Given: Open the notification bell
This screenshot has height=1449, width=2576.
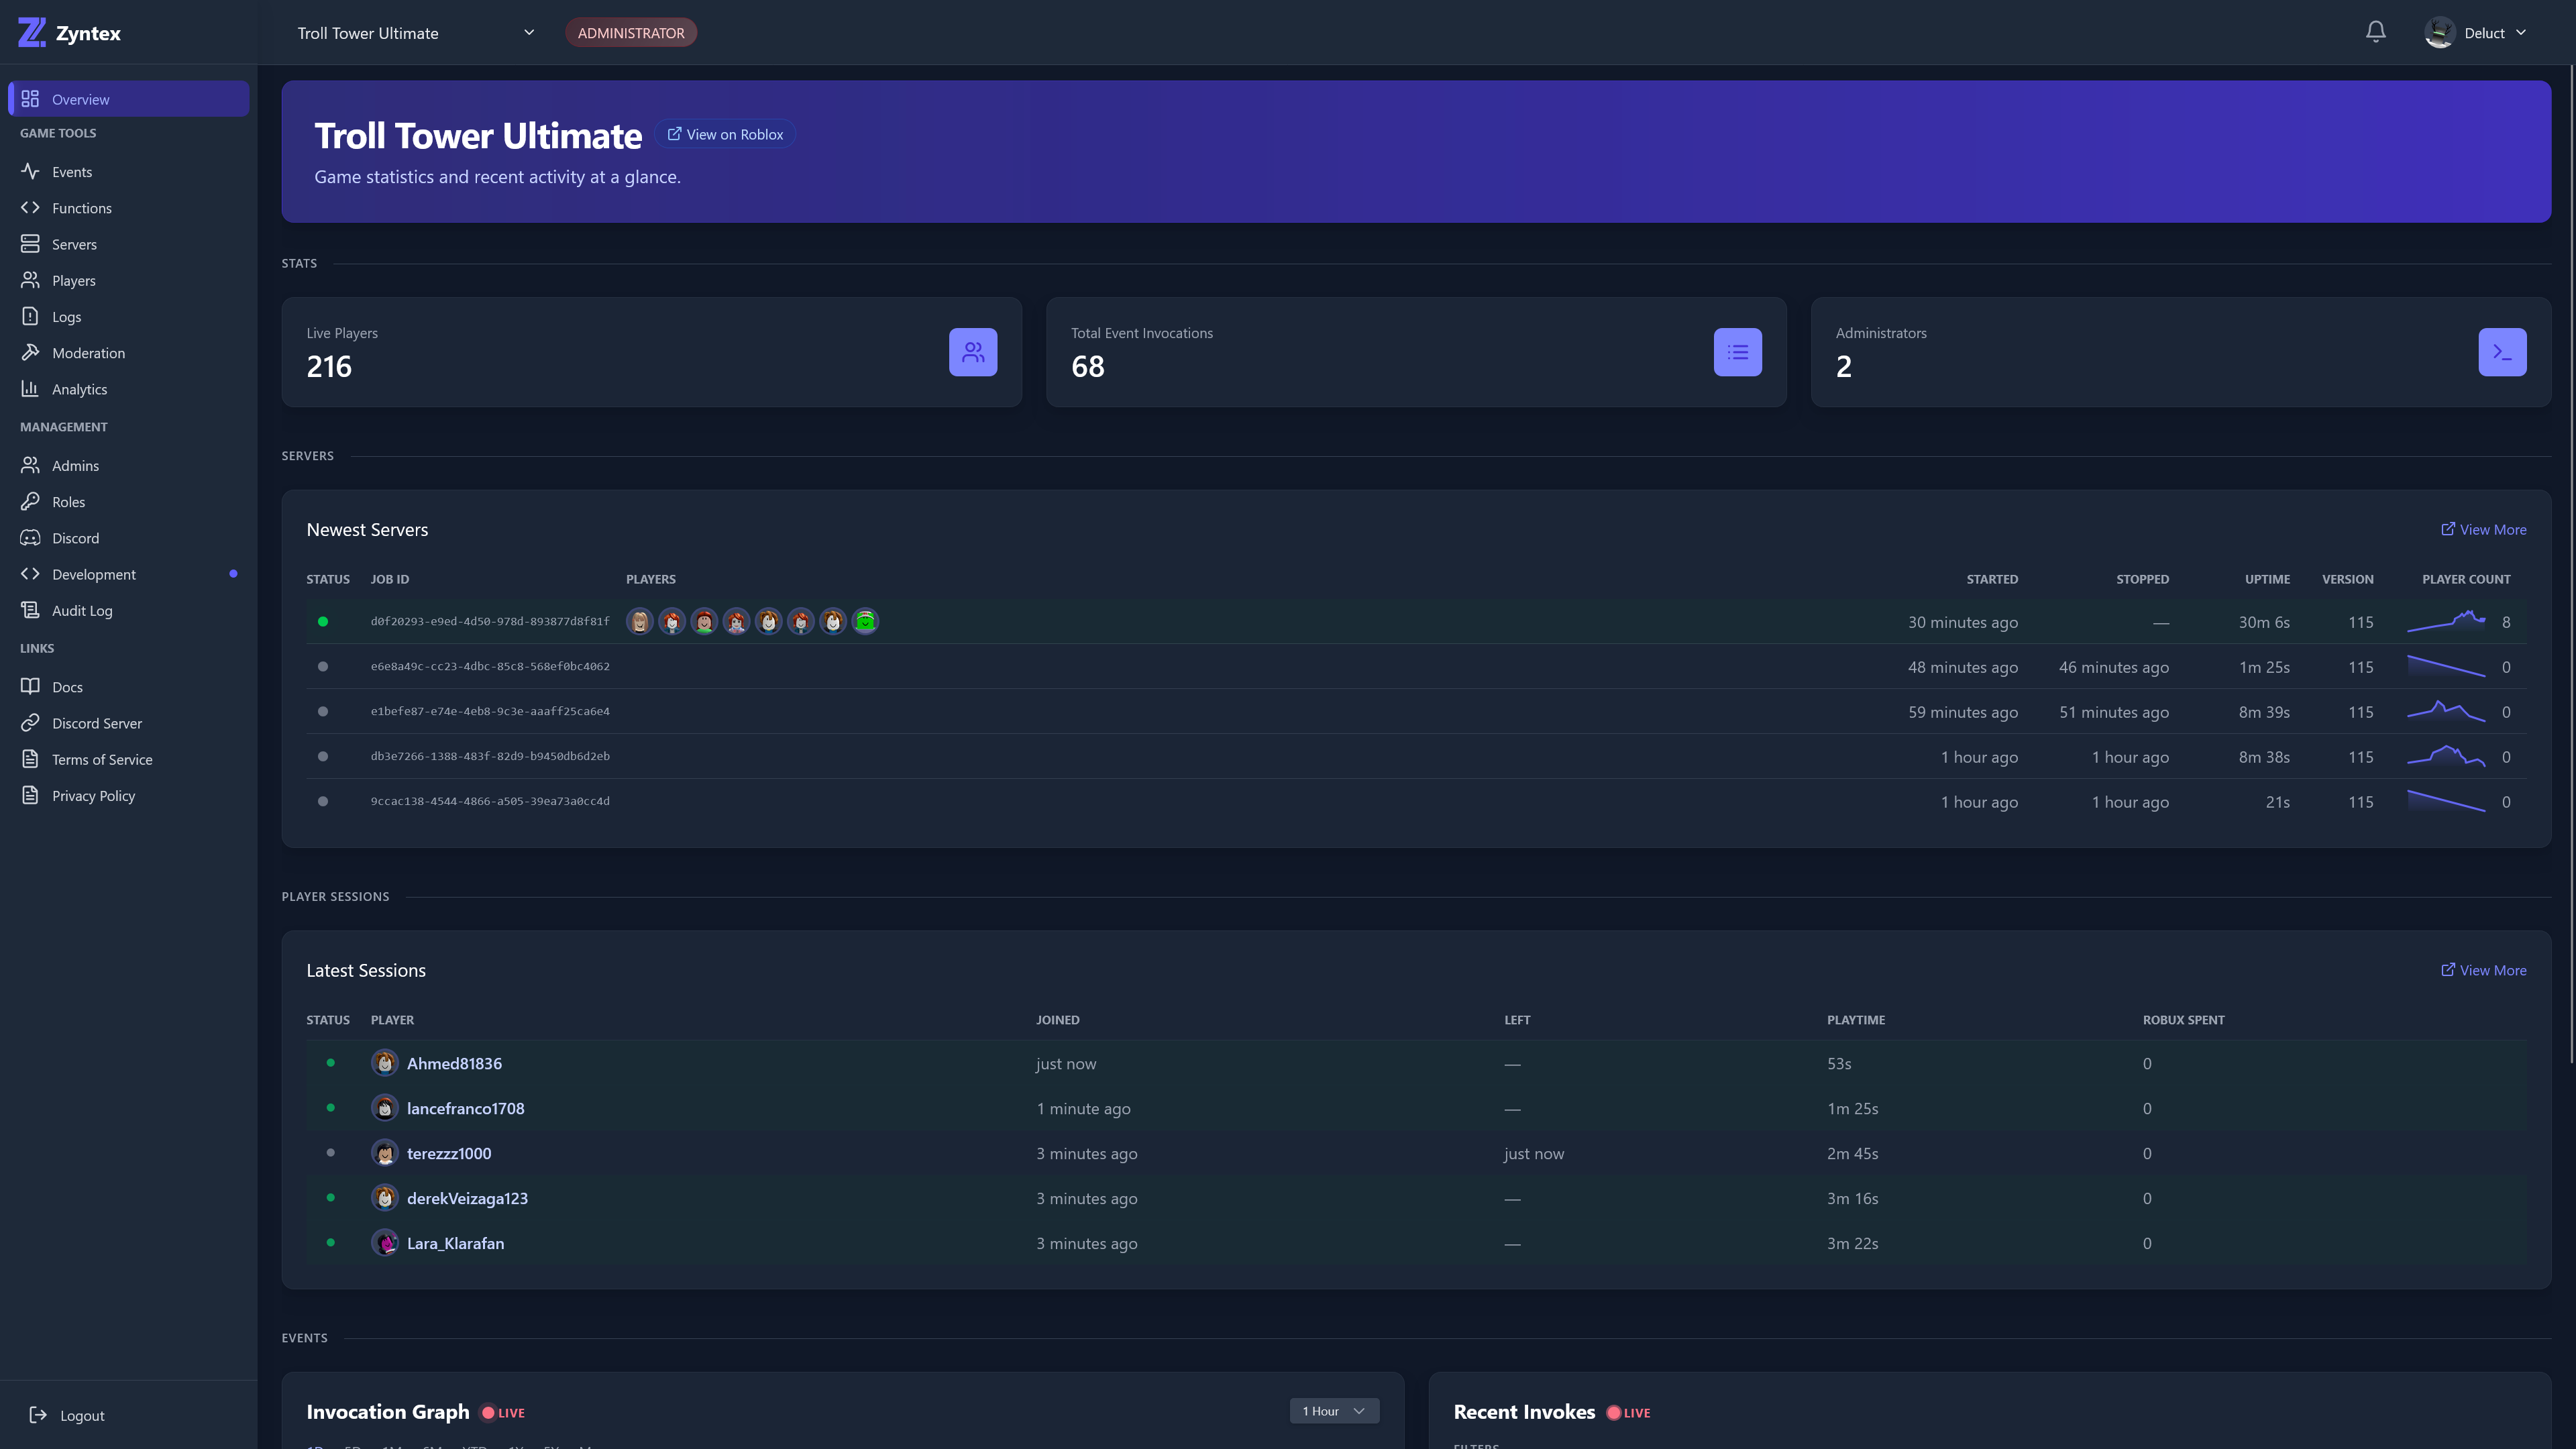Looking at the screenshot, I should pyautogui.click(x=2375, y=31).
